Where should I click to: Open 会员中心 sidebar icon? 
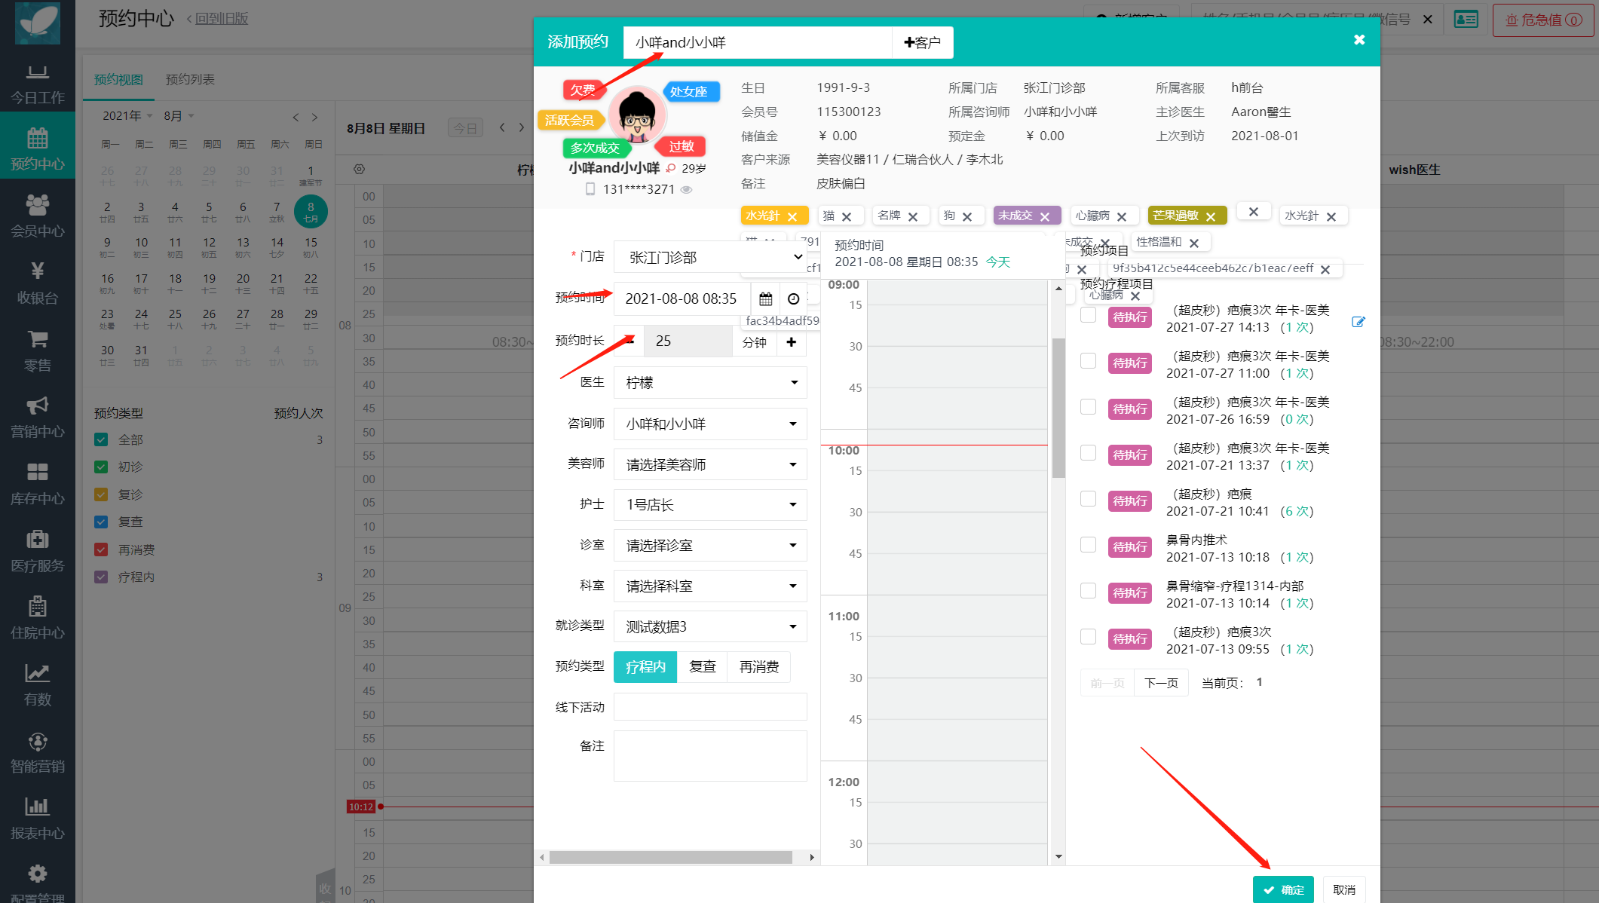coord(37,204)
